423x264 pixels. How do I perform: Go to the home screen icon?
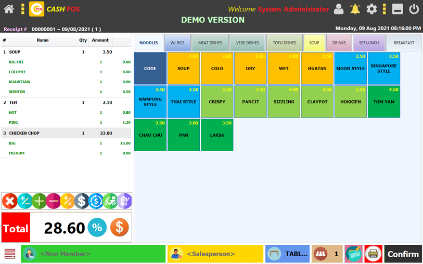tap(9, 9)
